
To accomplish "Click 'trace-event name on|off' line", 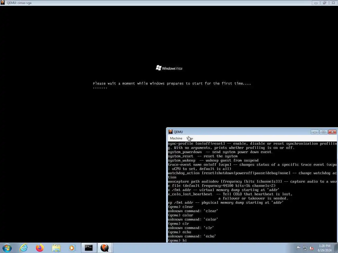I will click(252, 165).
